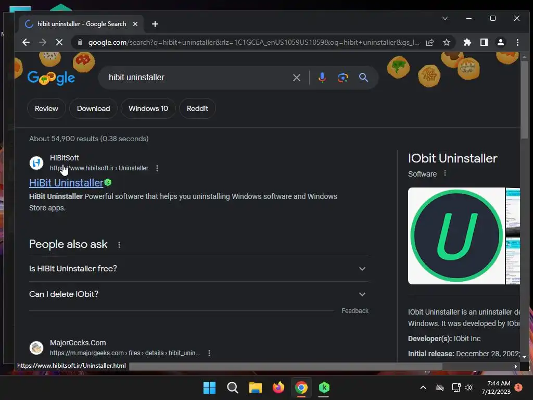Image resolution: width=533 pixels, height=400 pixels.
Task: Open more options for MajorGeeks result
Action: pyautogui.click(x=209, y=353)
